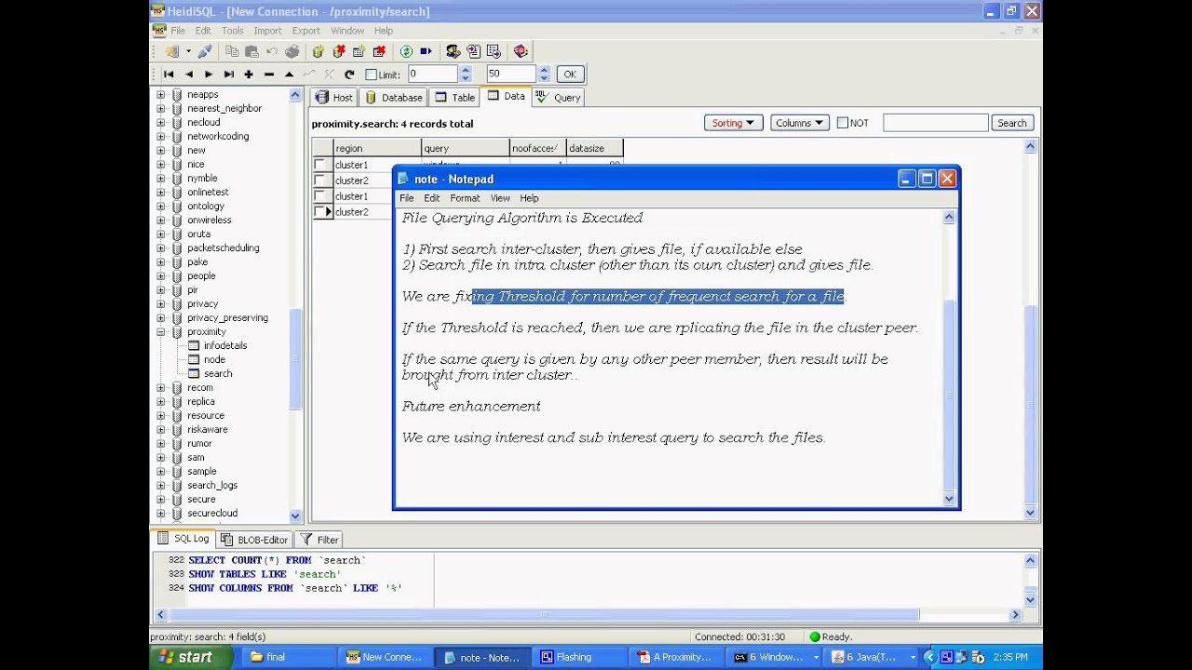Insert record with the plus icon
Image resolution: width=1192 pixels, height=670 pixels.
coord(249,74)
